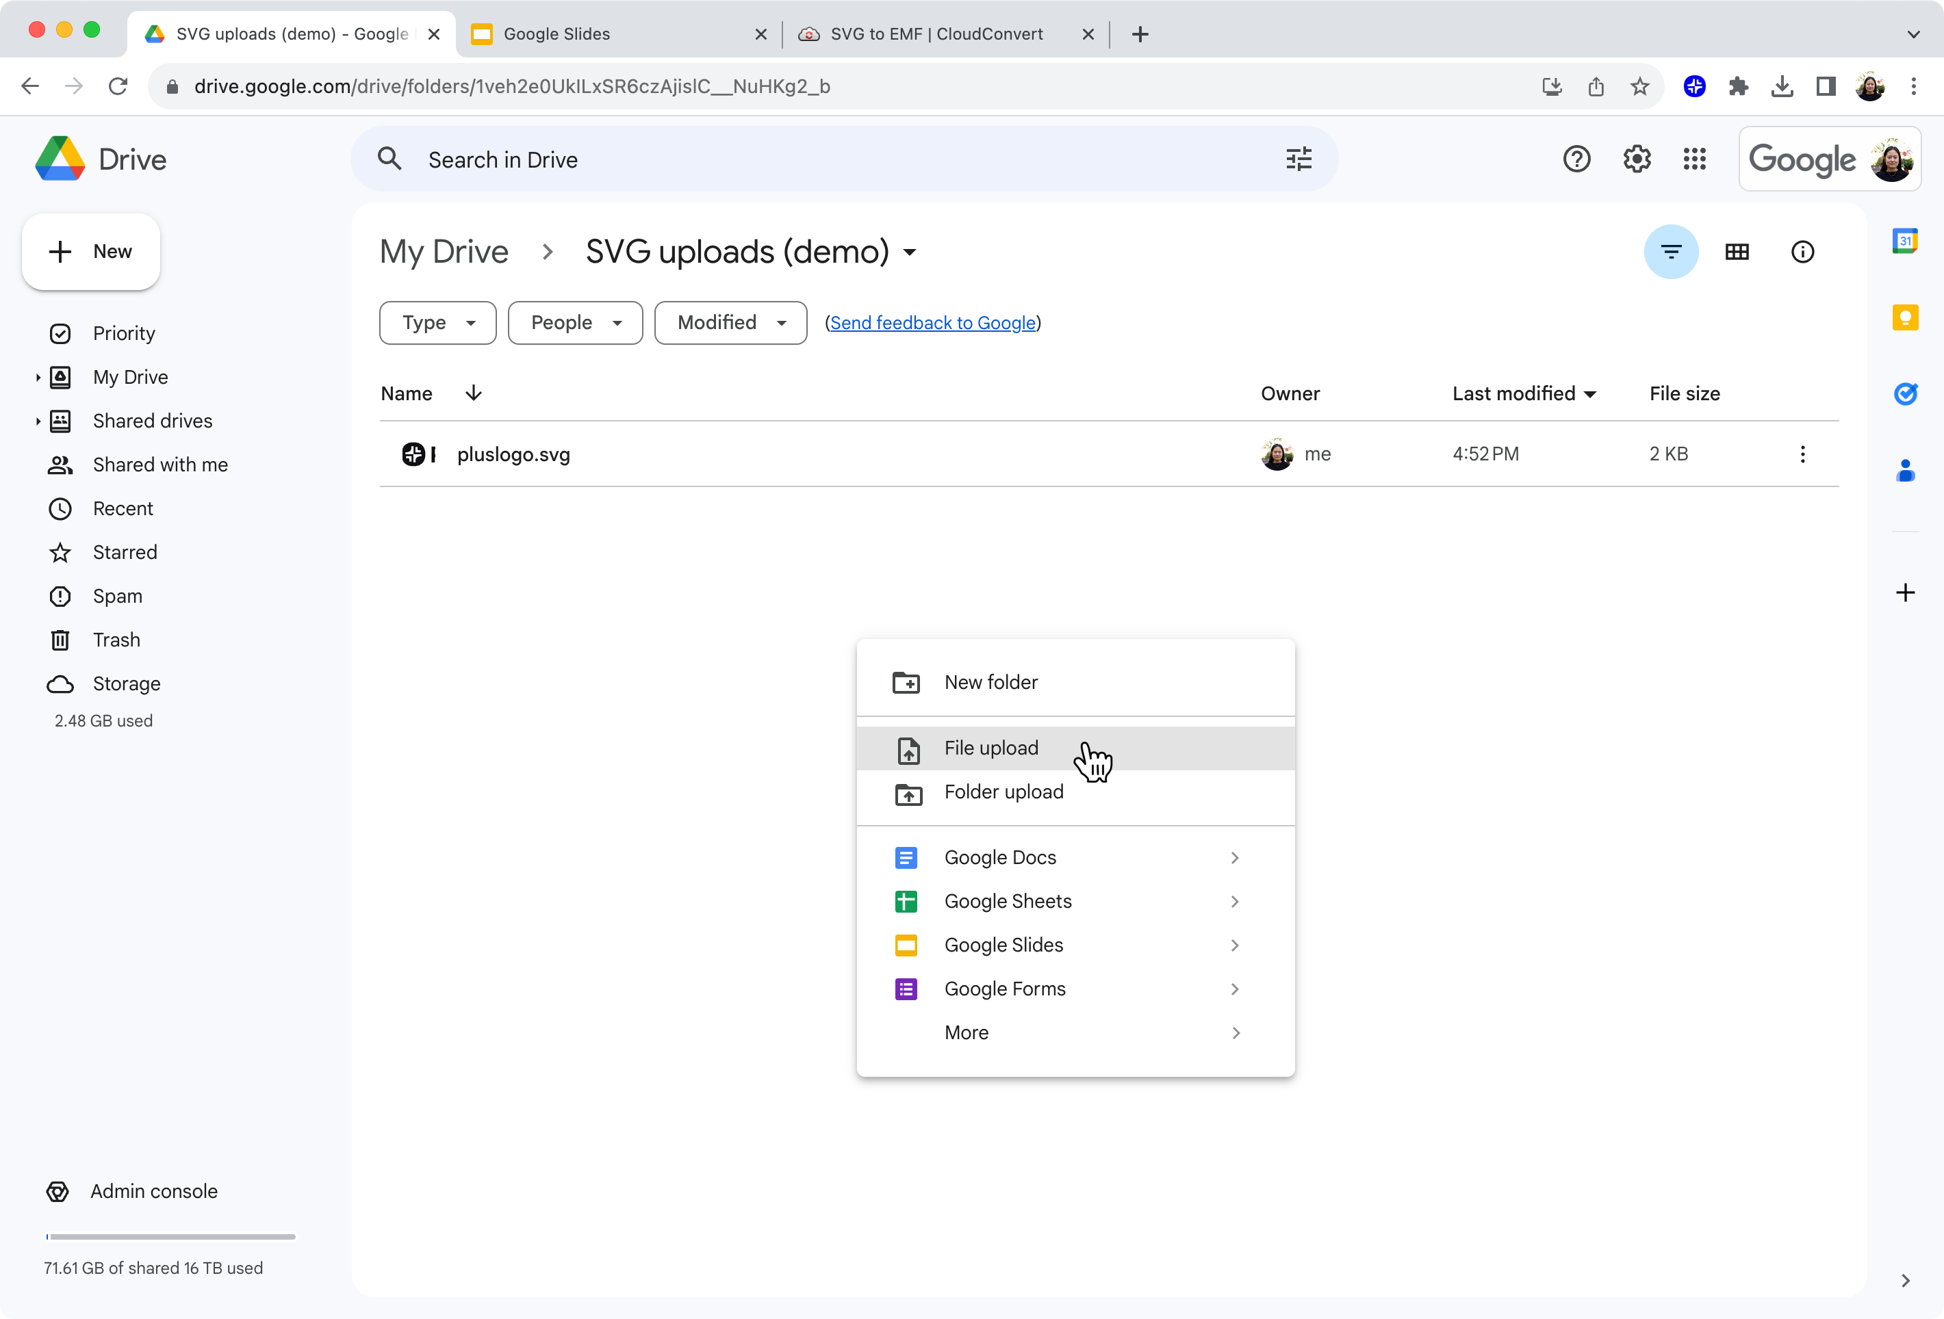The height and width of the screenshot is (1319, 1944).
Task: Click pluslogo.svg file icon
Action: 419,454
